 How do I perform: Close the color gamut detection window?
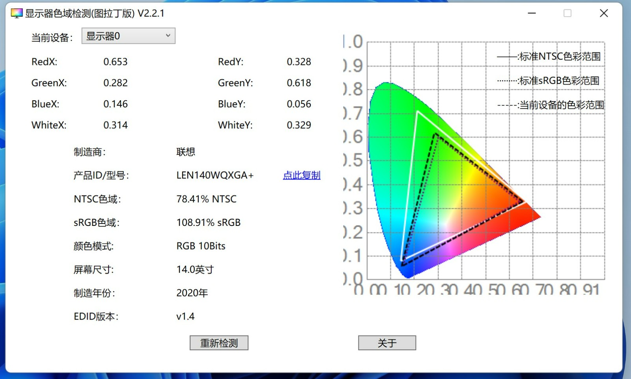pos(604,13)
